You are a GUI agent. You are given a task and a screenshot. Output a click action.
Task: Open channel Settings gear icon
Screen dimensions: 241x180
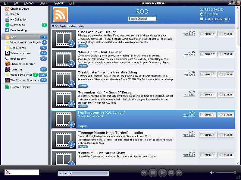point(202,14)
